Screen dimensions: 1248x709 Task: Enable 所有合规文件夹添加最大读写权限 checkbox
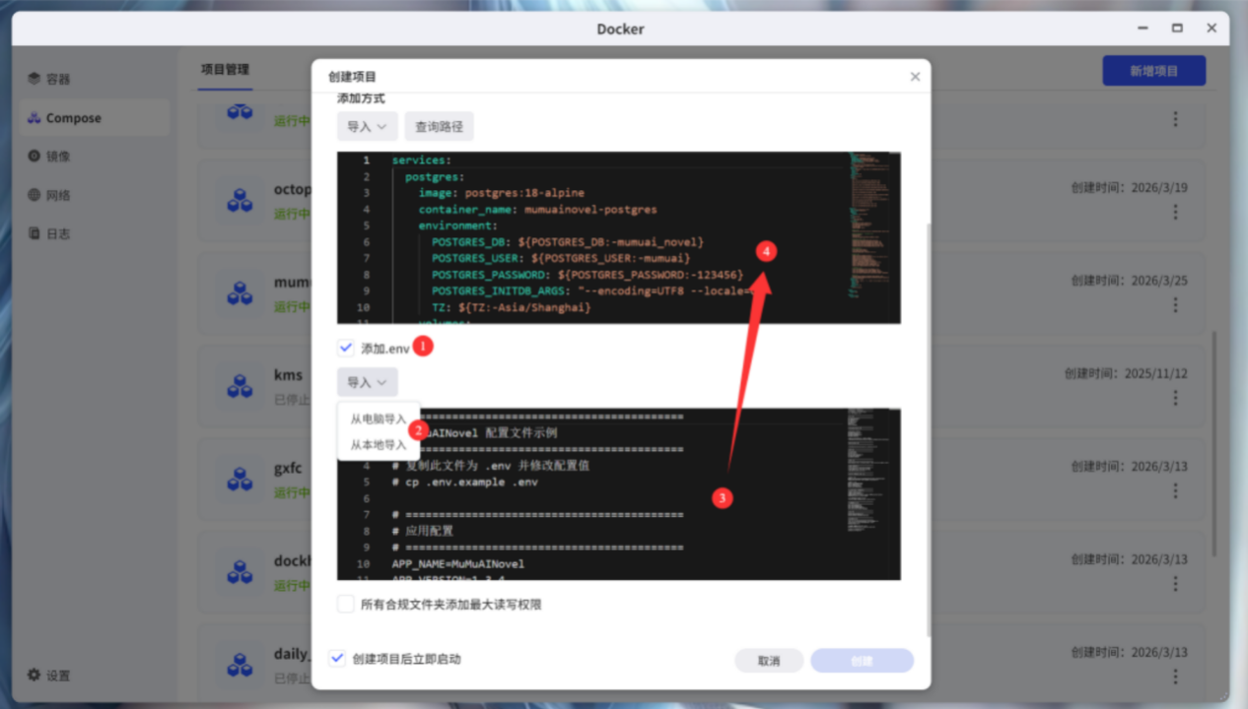(x=346, y=605)
